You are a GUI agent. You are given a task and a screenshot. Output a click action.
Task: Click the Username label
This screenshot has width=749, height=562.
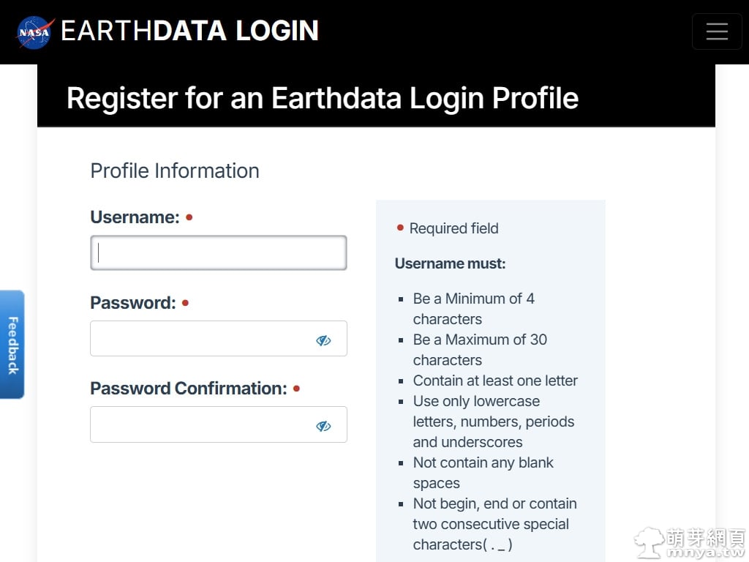click(135, 217)
